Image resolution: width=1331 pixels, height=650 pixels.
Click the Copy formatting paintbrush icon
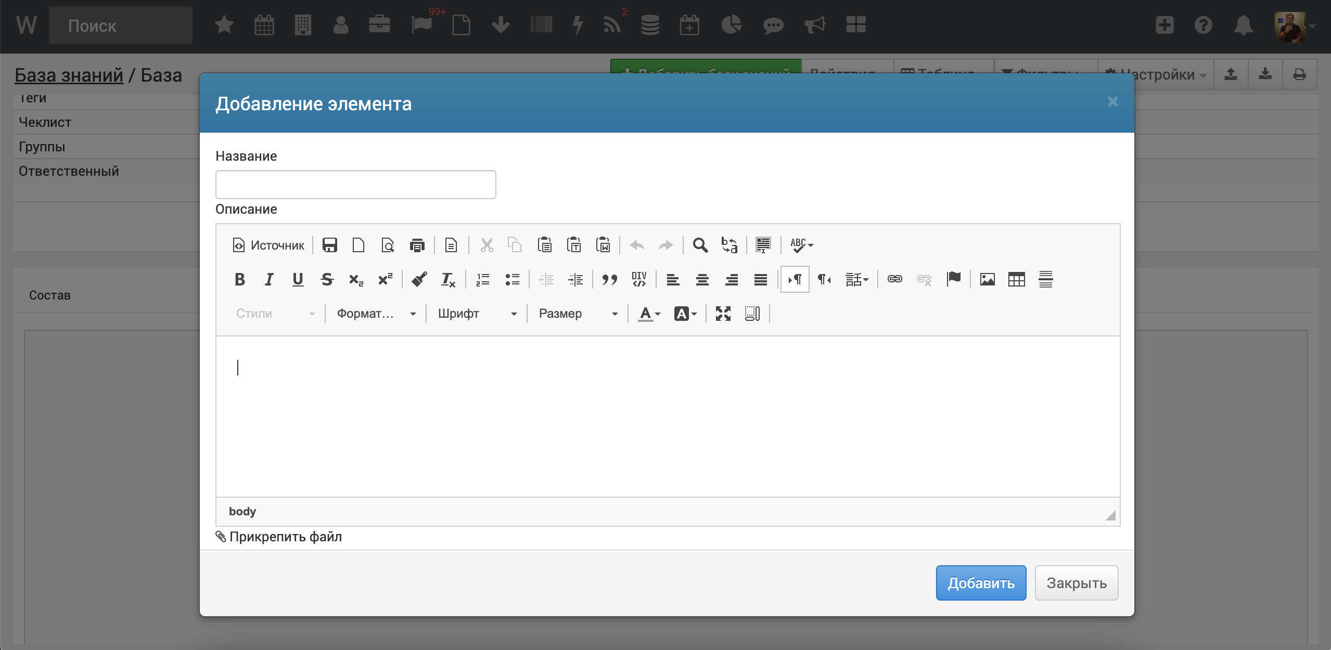point(419,279)
